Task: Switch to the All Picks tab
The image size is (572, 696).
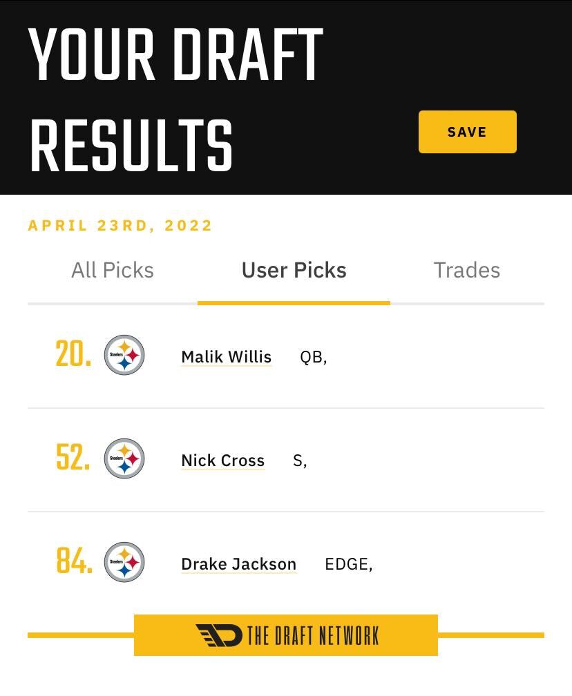Action: point(113,271)
